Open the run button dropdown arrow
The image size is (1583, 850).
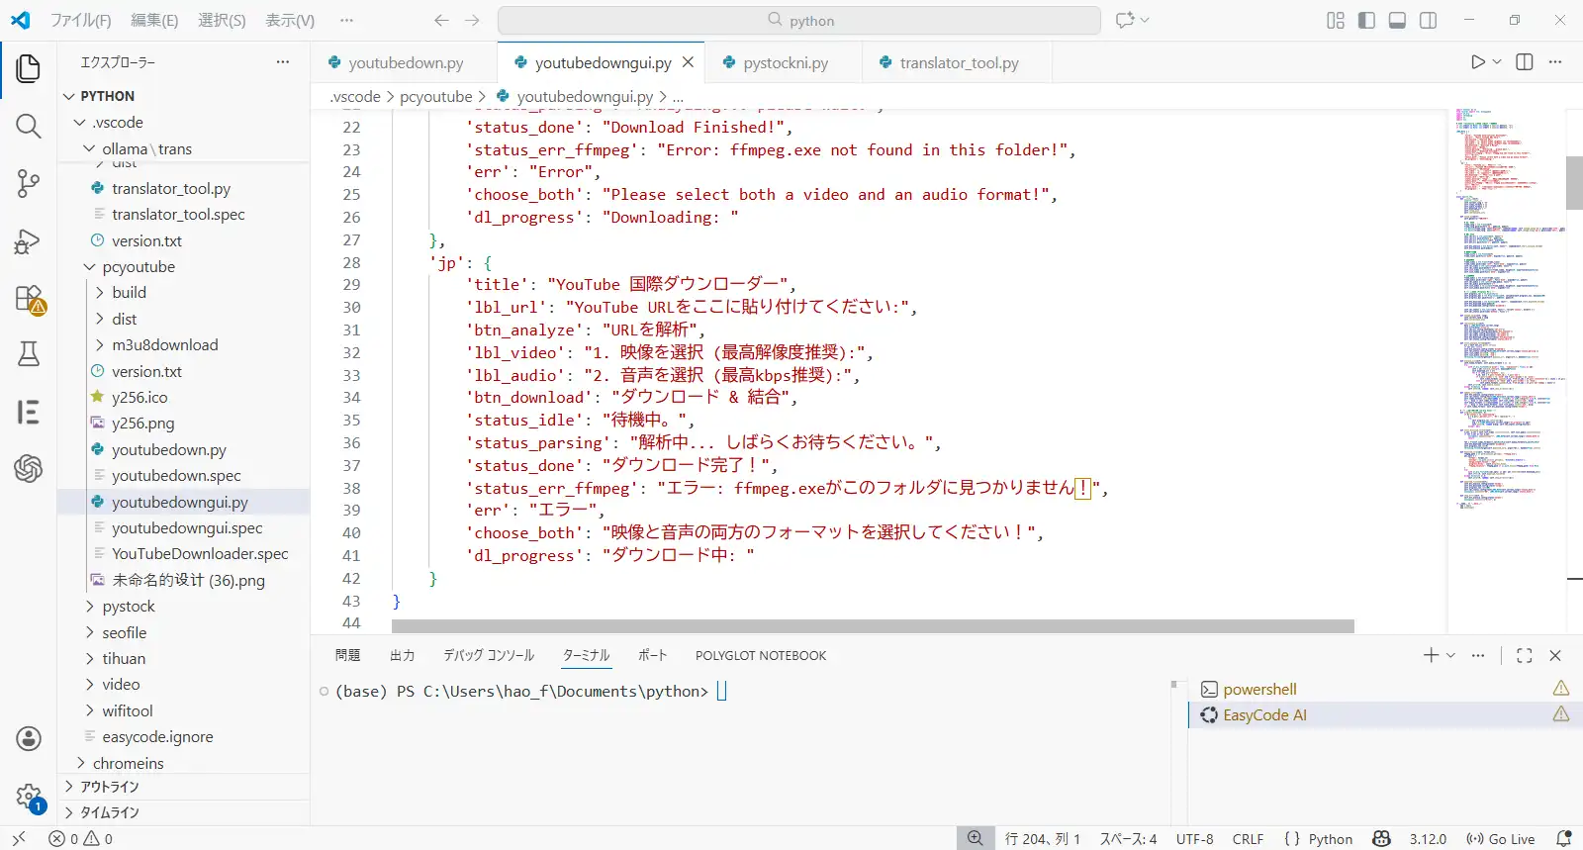1497,62
